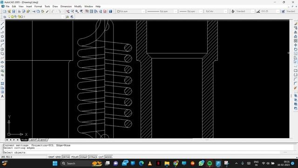
Task: Open Microsoft Edge from the taskbar
Action: tap(141, 163)
